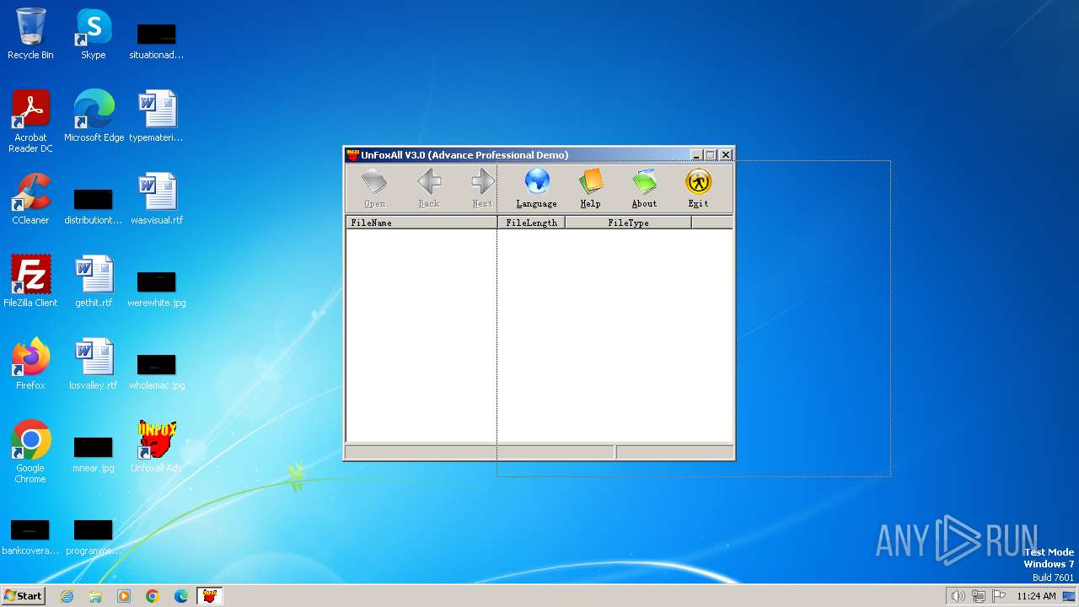Select the gethit.rtf desktop file

coord(94,282)
